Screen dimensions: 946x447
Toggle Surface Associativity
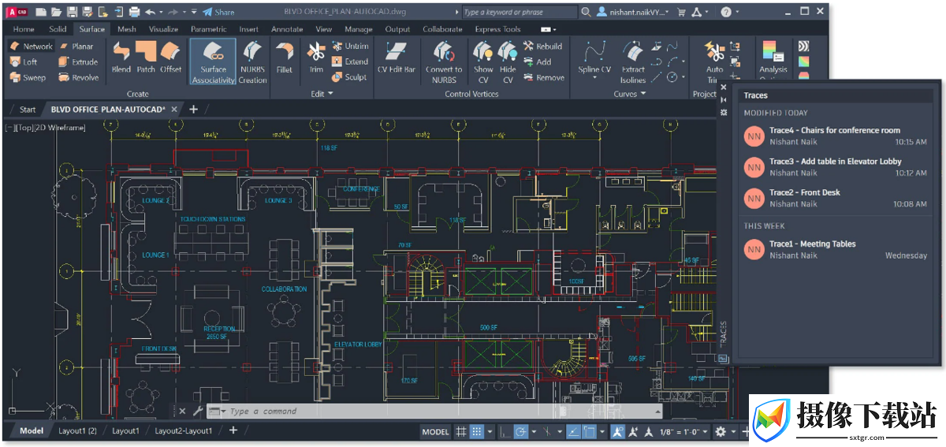coord(213,62)
